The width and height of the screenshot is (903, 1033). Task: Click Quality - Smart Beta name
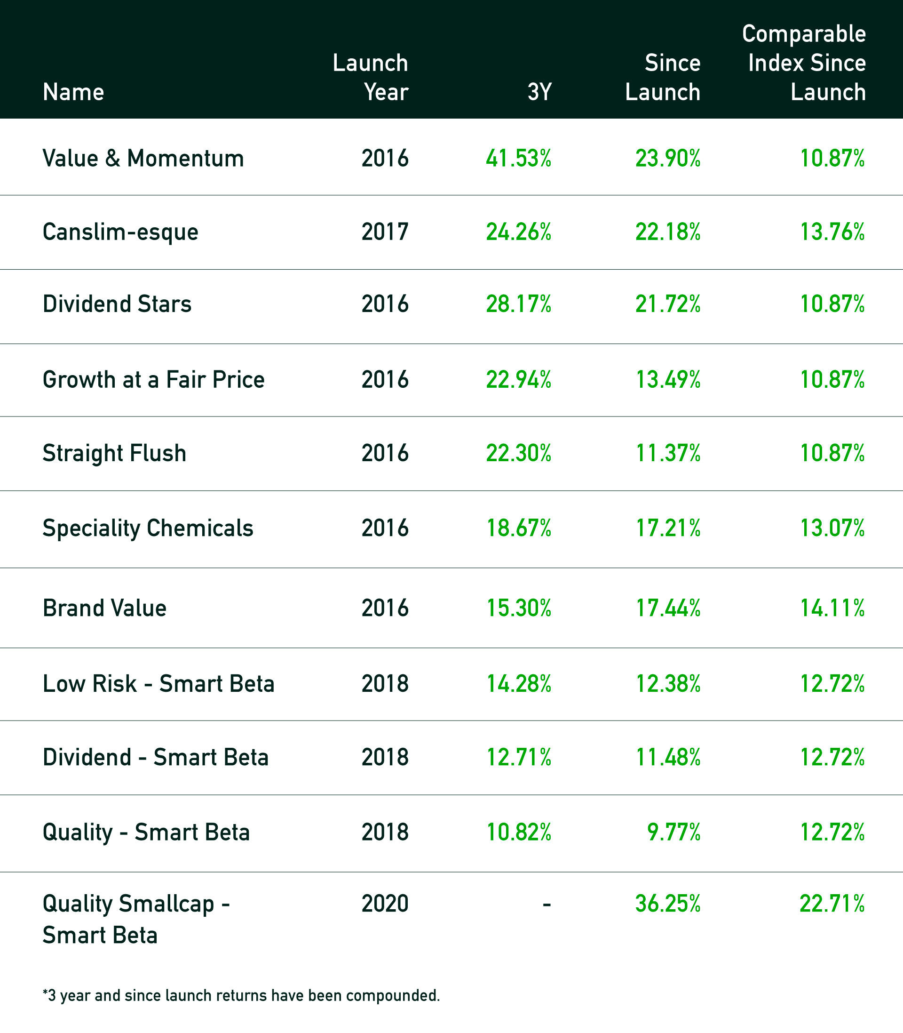coord(146,833)
